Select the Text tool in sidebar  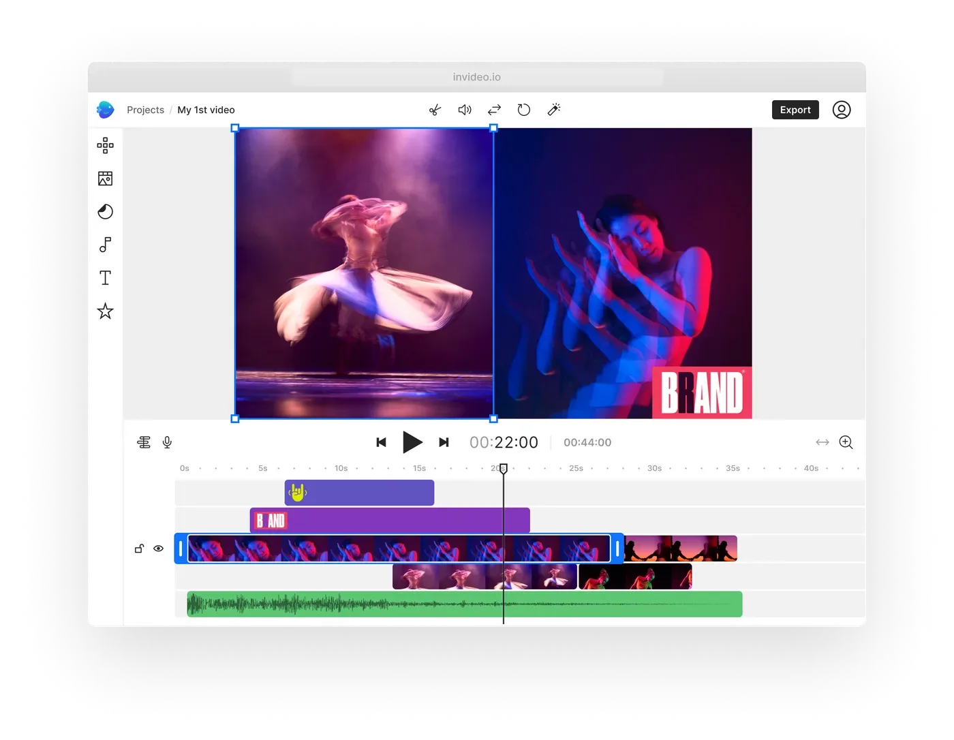[x=105, y=278]
